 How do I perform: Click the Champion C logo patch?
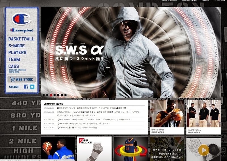click(x=22, y=19)
